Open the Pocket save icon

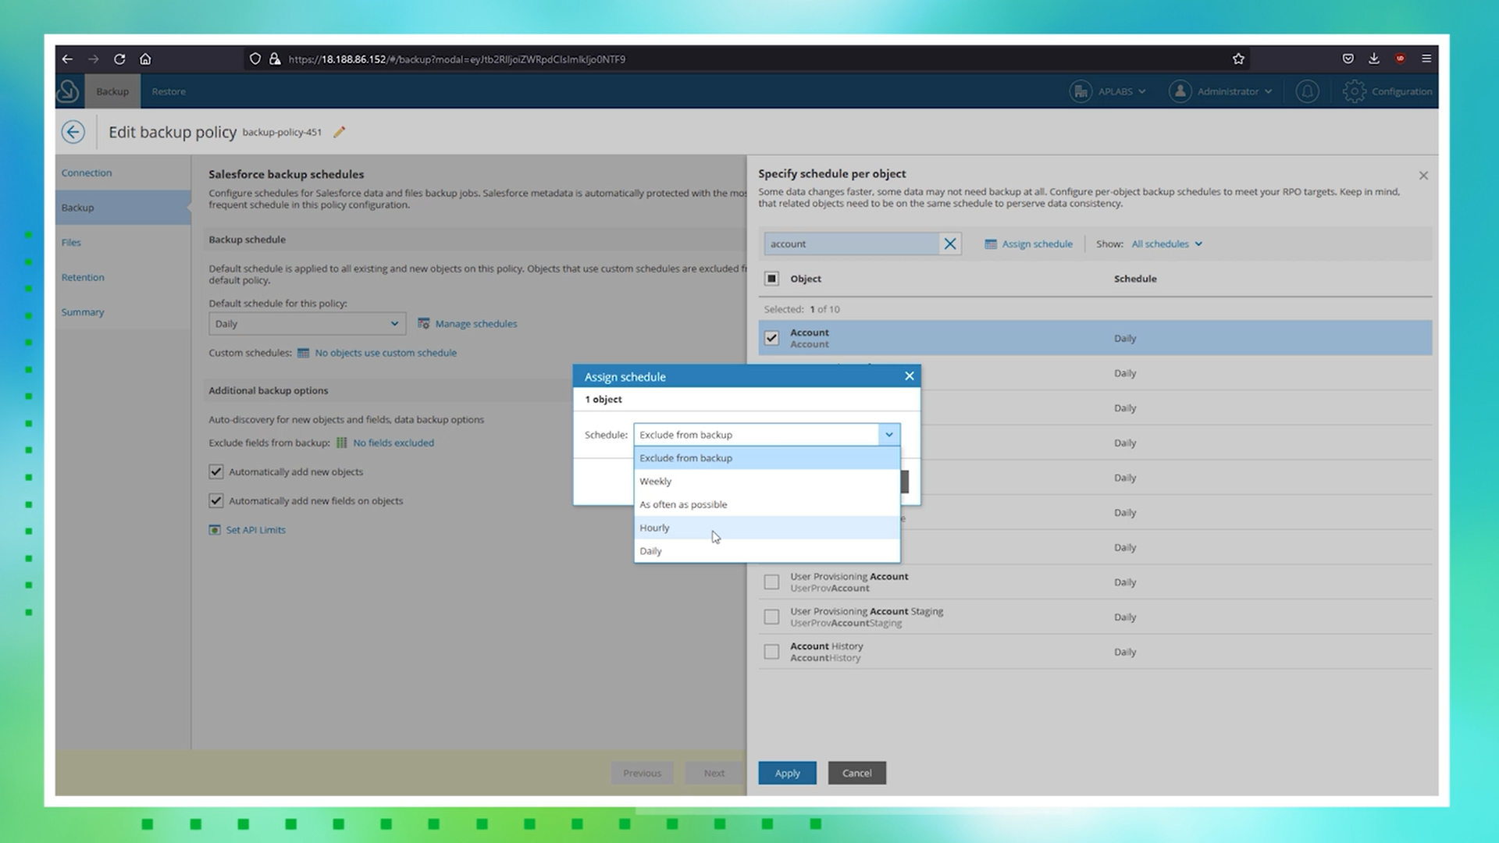[x=1348, y=59]
